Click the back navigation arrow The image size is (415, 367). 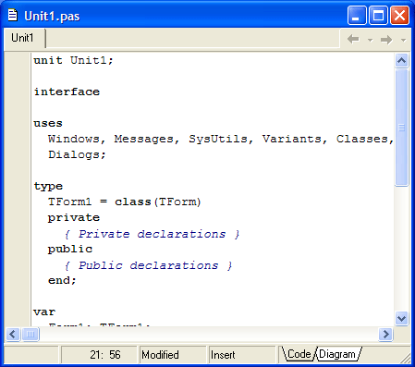click(x=353, y=39)
